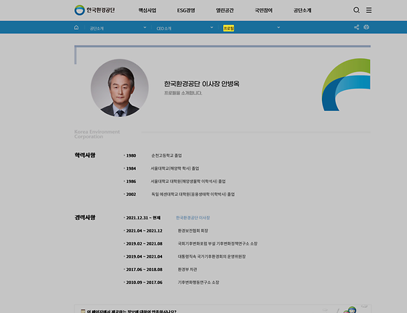Click the heading 한국환경공단 이사장 안병옥

coord(202,84)
